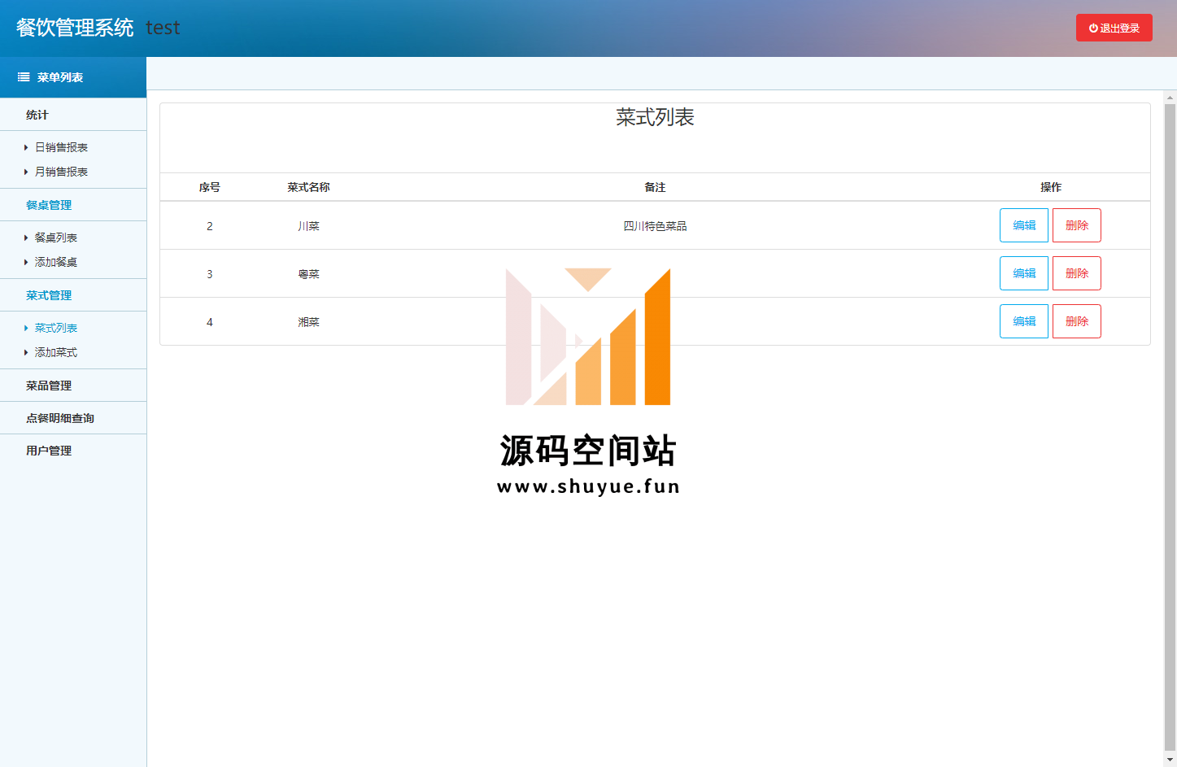Screen dimensions: 1177x767
Task: Click the test username text
Action: 163,28
